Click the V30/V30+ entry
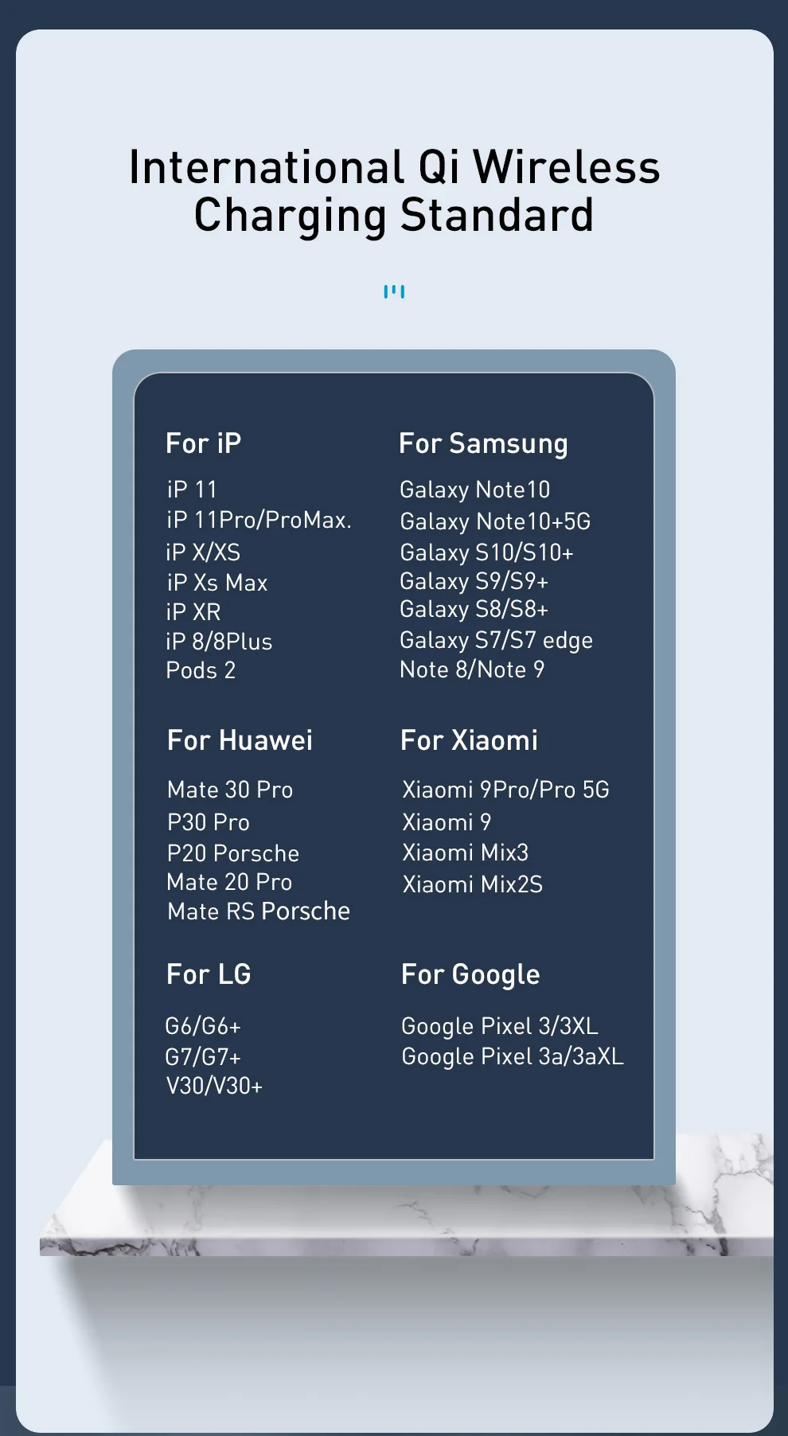 [x=214, y=1086]
